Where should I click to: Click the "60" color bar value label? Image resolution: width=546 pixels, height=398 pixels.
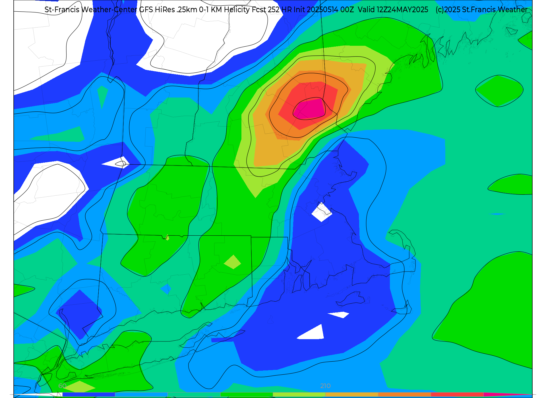pos(62,386)
